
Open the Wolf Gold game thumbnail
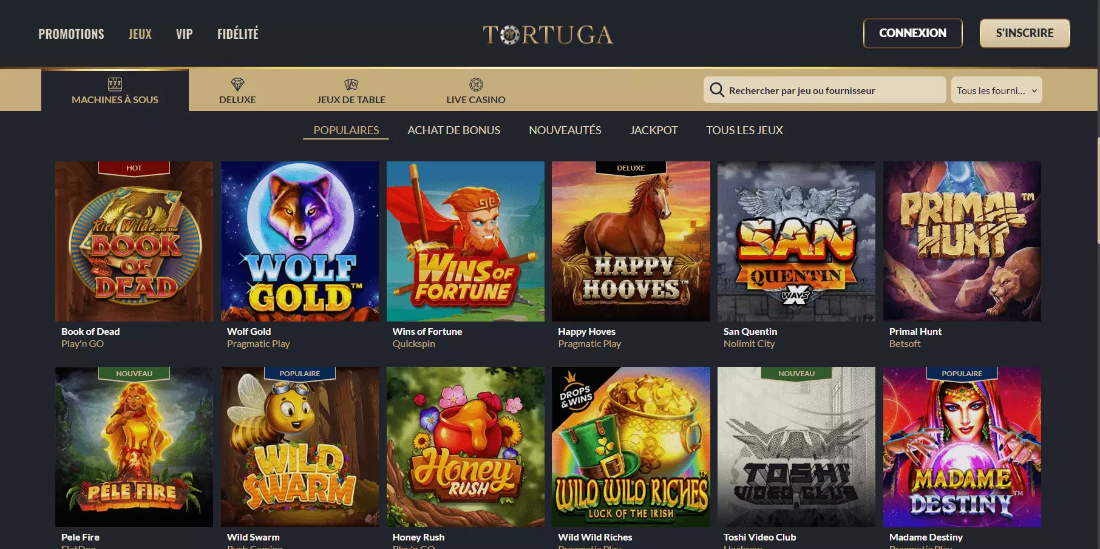[300, 241]
